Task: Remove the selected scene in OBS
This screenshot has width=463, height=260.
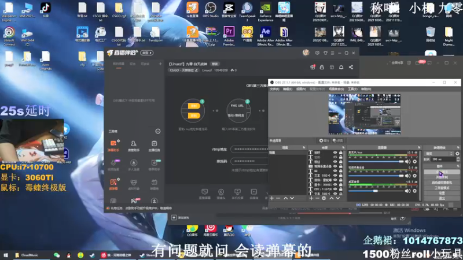Action: pyautogui.click(x=278, y=198)
